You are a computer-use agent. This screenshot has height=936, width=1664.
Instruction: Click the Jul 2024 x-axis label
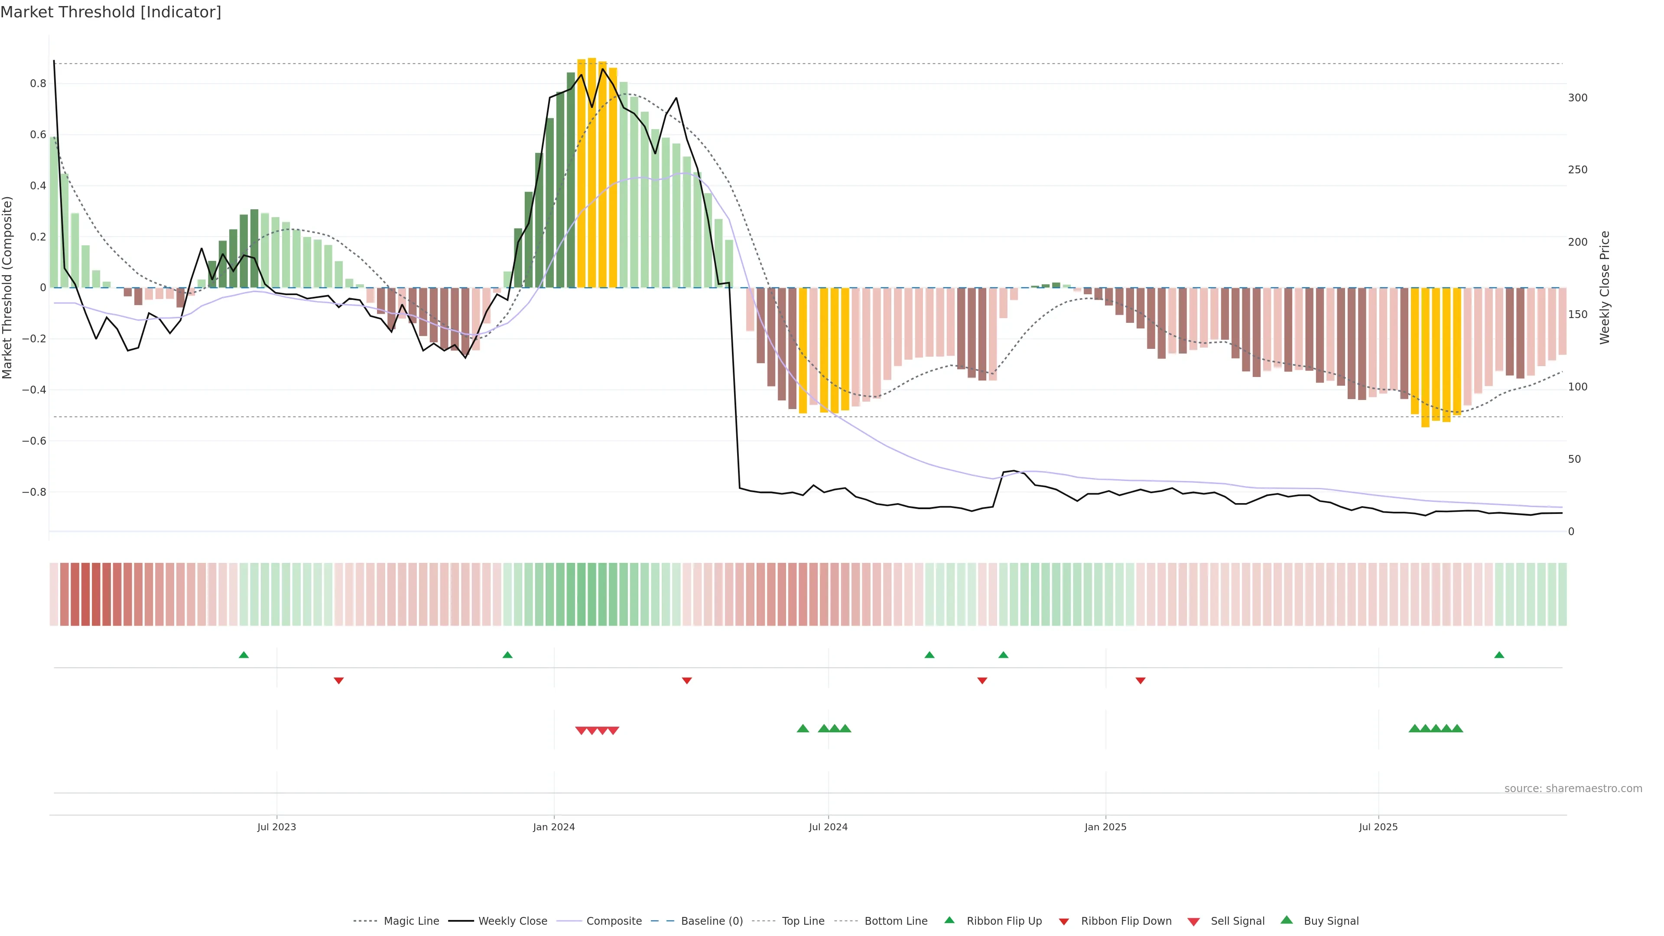point(828,827)
